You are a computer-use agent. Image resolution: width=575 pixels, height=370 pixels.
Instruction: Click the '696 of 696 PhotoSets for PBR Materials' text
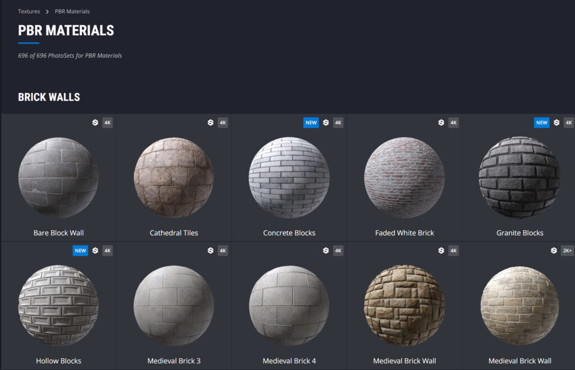pyautogui.click(x=70, y=56)
